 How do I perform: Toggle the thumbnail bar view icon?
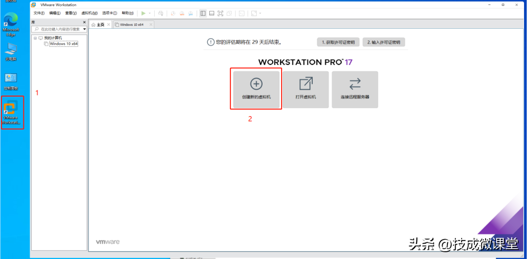(212, 14)
